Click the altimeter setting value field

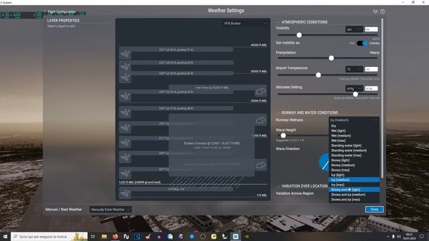click(x=371, y=88)
